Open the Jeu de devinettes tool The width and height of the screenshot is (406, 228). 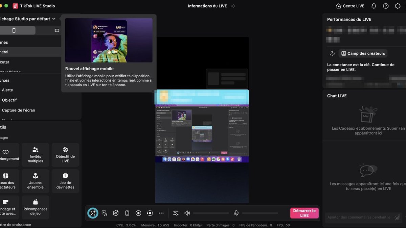coord(65,181)
